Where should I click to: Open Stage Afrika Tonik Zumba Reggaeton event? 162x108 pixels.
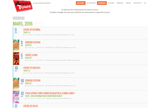pyautogui.click(x=50, y=93)
